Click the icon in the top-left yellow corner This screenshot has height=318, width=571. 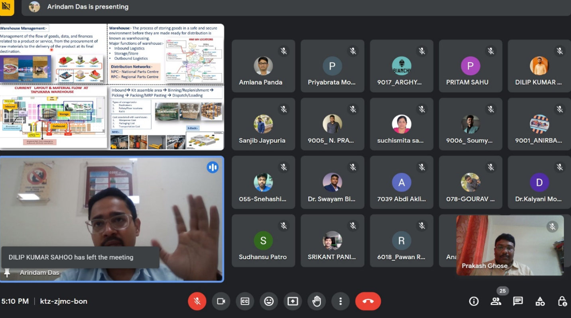point(6,7)
